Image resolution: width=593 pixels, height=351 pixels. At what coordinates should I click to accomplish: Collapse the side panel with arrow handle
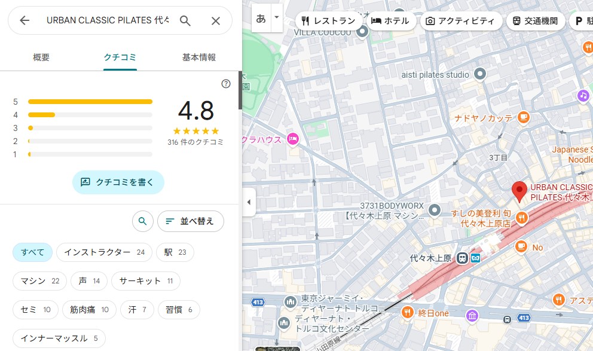pos(249,202)
